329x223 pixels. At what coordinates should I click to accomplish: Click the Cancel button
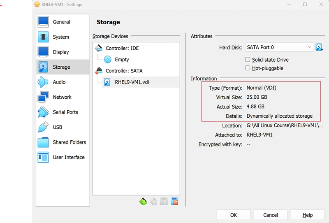point(271,215)
